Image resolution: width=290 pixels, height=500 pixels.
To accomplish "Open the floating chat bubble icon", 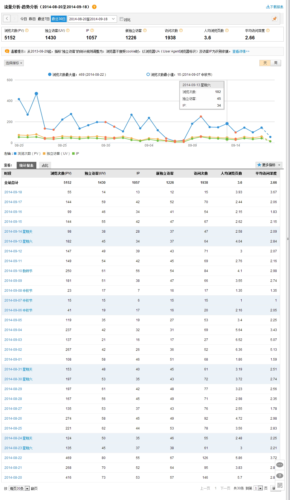I will tap(280, 465).
